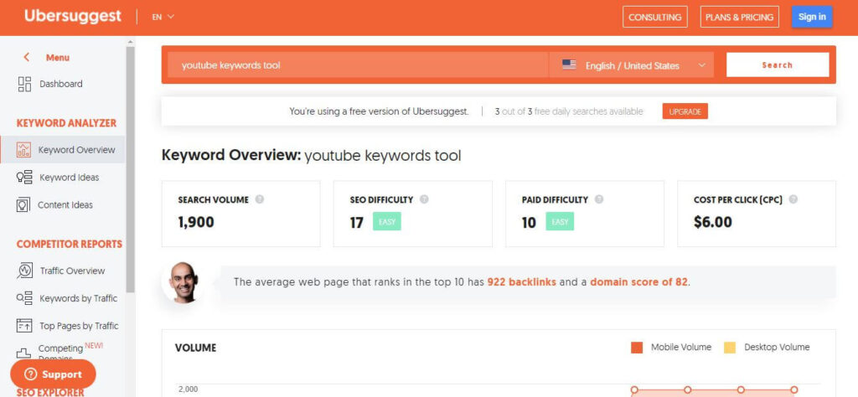Open Keyword Overview in sidebar
This screenshot has width=858, height=397.
click(x=62, y=150)
